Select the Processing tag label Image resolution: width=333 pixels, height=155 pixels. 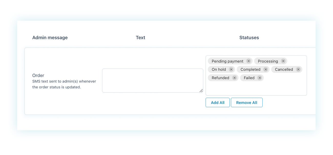(268, 61)
